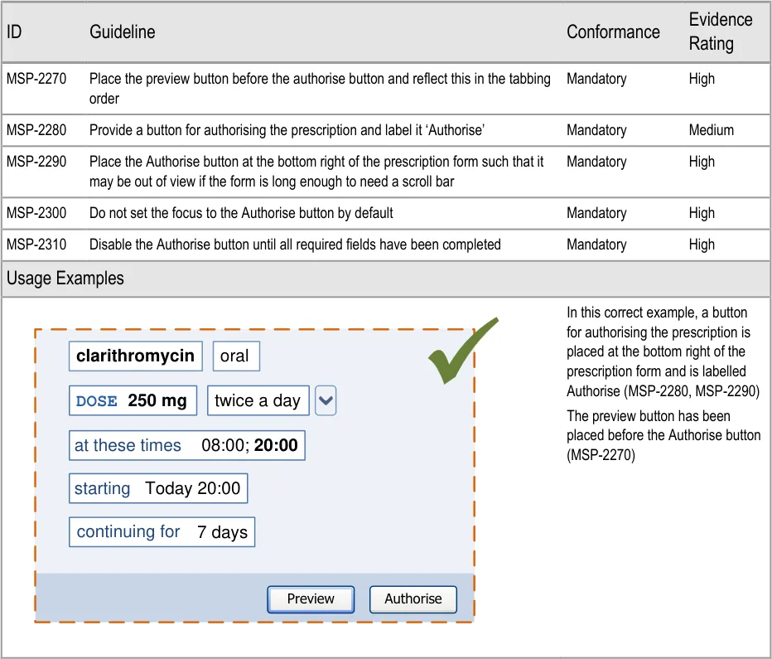Edit the at these times field
The image size is (772, 659).
click(186, 446)
